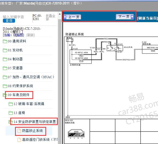Click the 下一页 next page button
The width and height of the screenshot is (158, 144).
click(125, 17)
